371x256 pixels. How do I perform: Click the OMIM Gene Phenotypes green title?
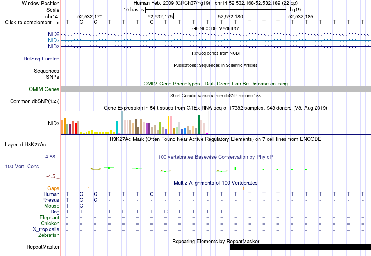(216, 84)
